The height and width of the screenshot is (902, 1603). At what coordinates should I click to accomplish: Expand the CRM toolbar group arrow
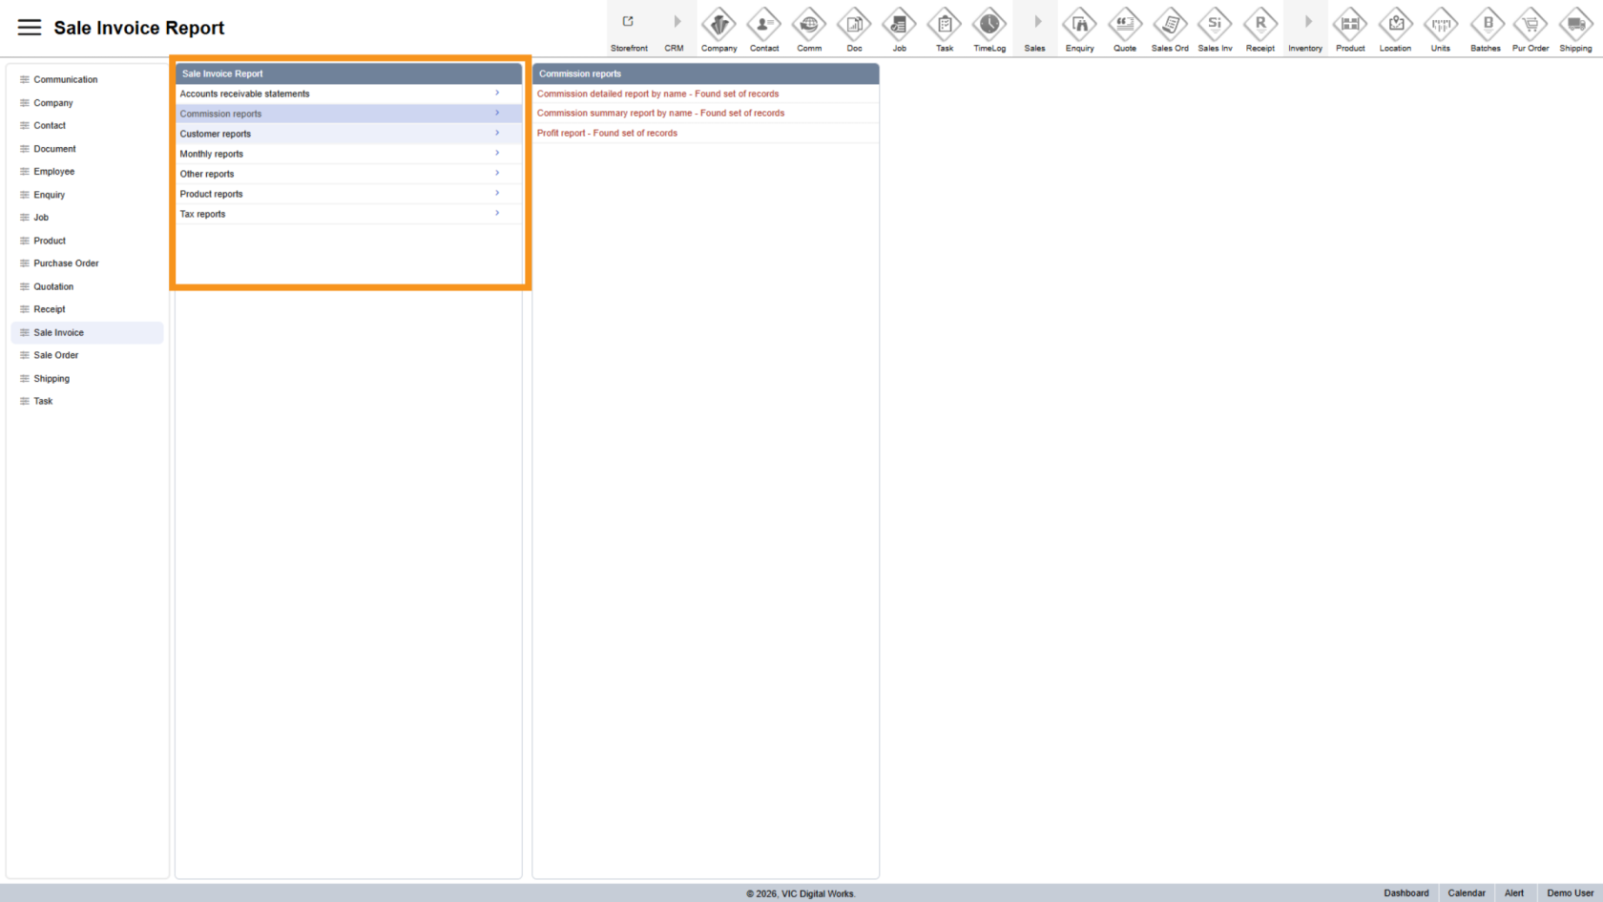click(x=675, y=23)
